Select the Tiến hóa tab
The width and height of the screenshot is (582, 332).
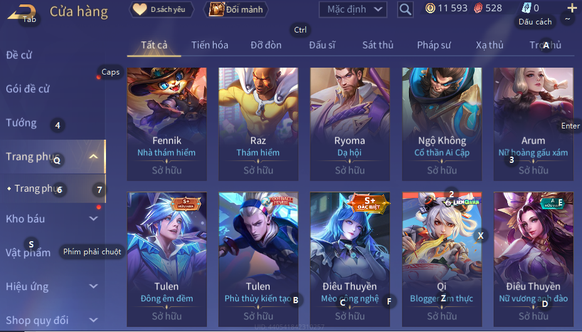209,45
